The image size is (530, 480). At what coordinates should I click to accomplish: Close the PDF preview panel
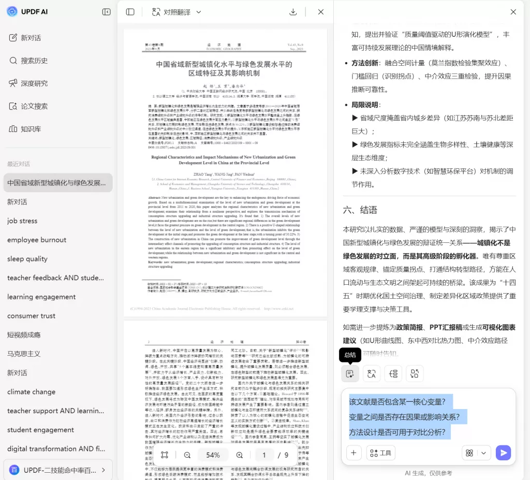pos(321,12)
